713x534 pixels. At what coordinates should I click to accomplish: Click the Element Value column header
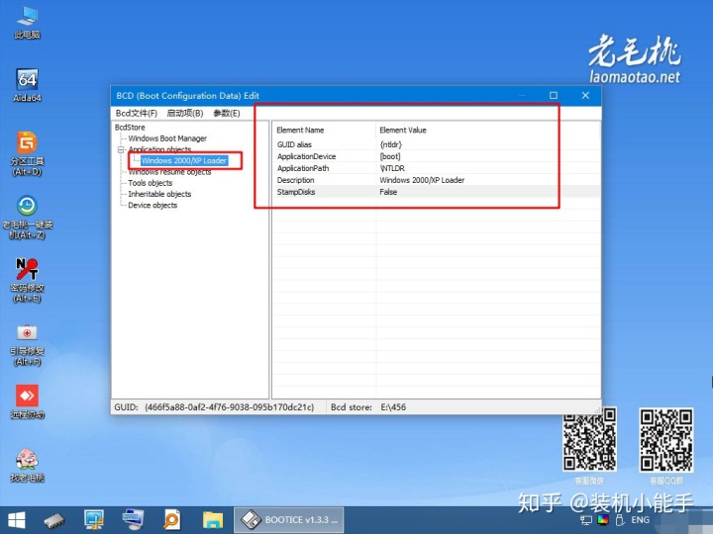[488, 130]
